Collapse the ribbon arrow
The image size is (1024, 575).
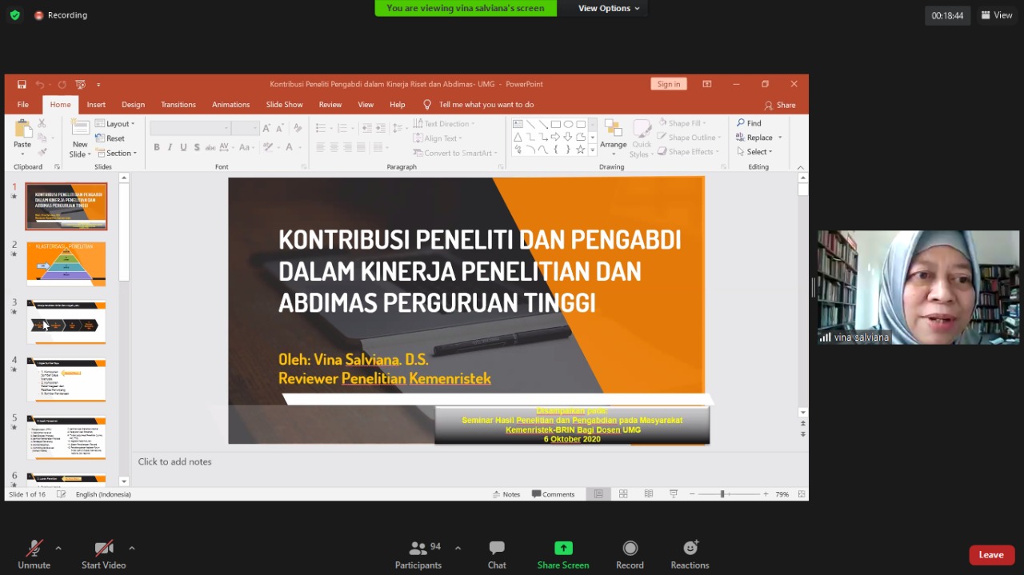coord(801,167)
